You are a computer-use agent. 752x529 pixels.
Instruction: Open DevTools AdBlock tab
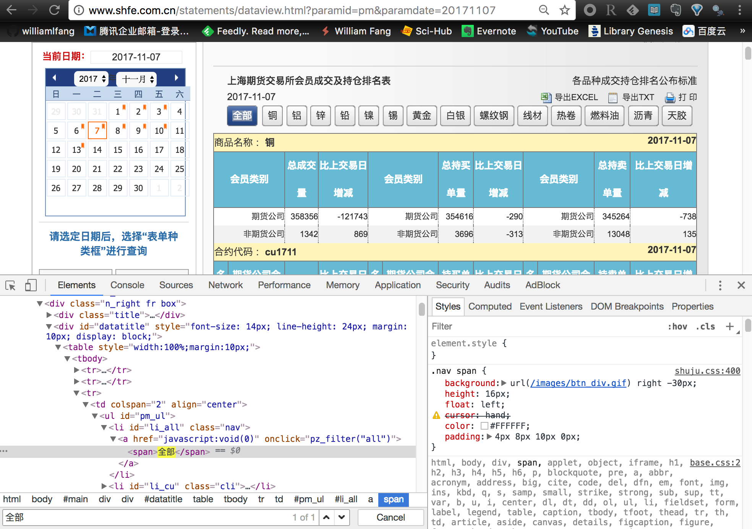pyautogui.click(x=543, y=285)
